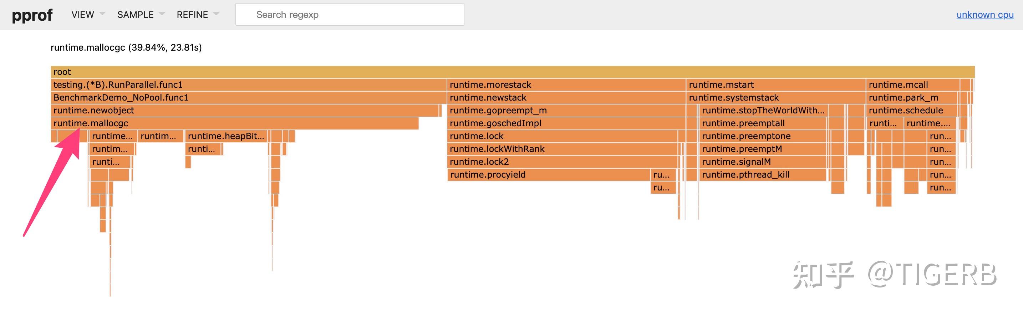Select the runtime.systemstack frame
1023x316 pixels.
(776, 98)
